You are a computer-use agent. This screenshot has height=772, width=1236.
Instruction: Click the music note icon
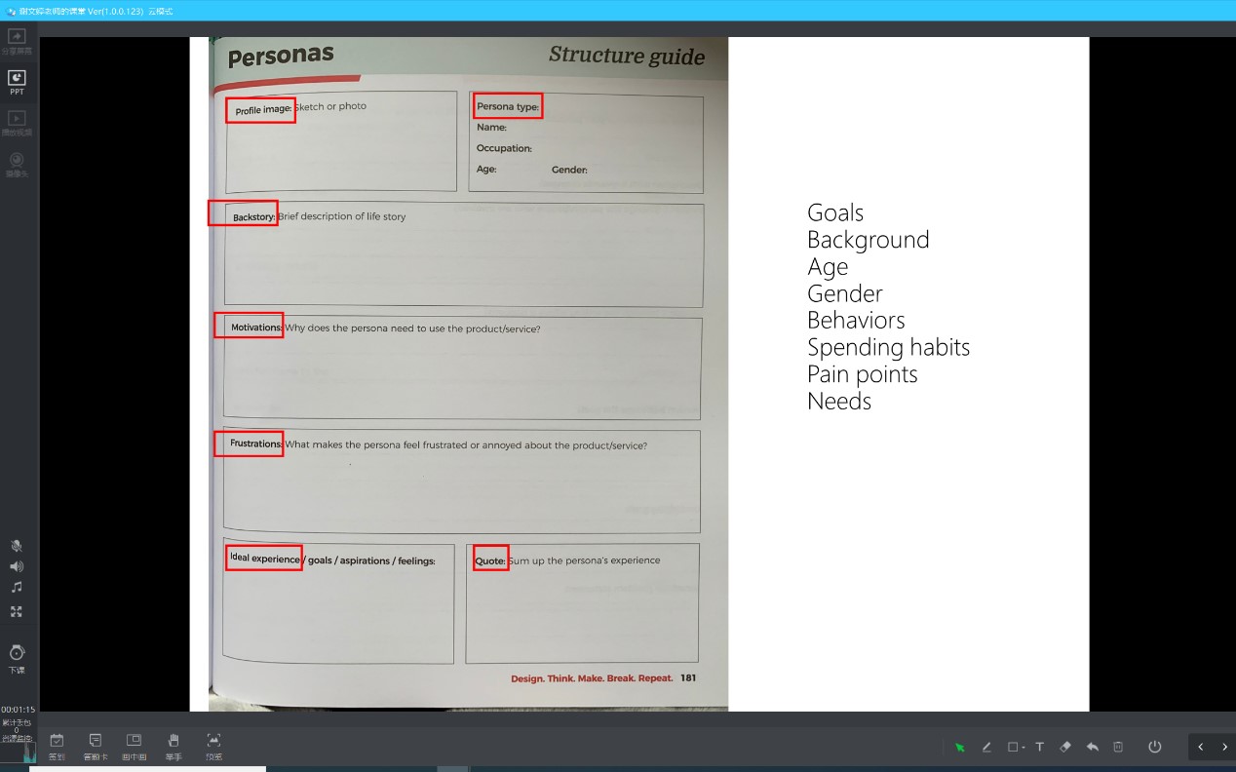17,588
